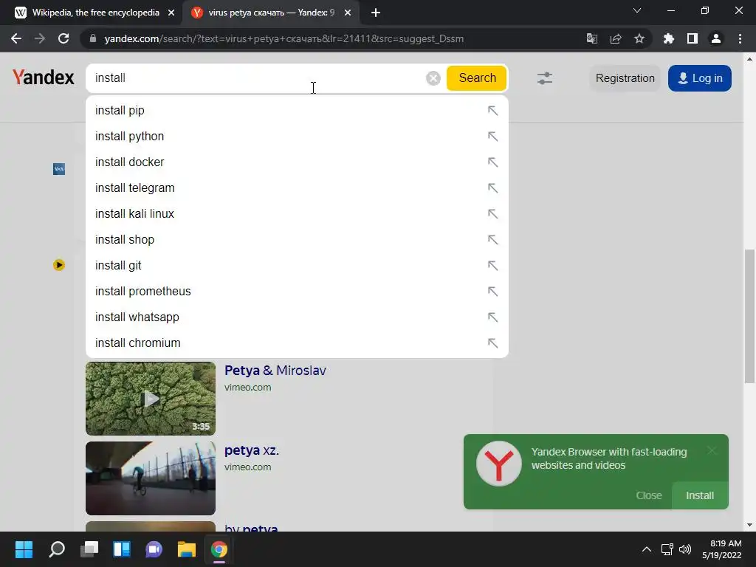Fill query arrow next to install git
The width and height of the screenshot is (756, 567).
(492, 266)
